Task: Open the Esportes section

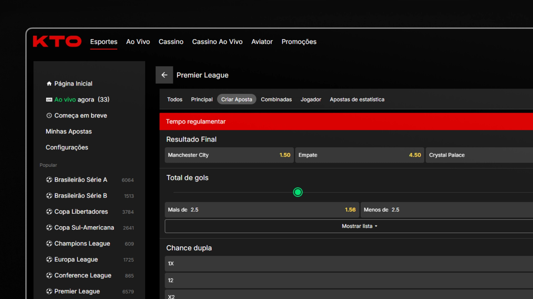Action: pyautogui.click(x=104, y=42)
